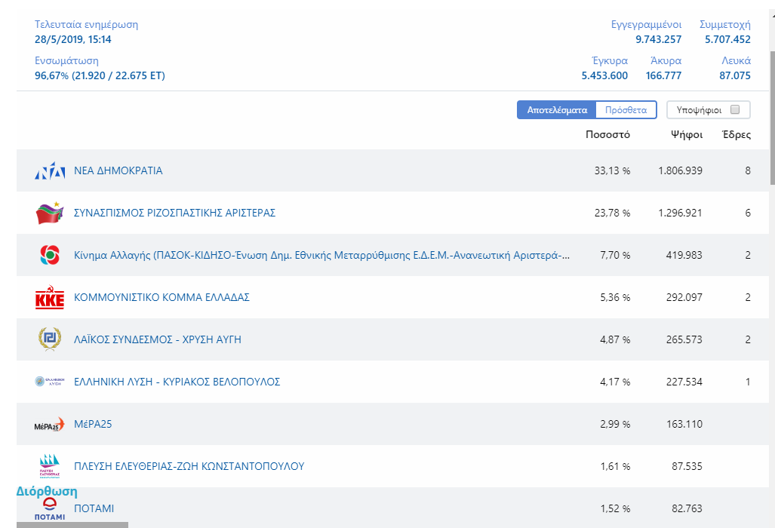Open ΕΛΛΗΝΙΚΗ ΛΥΣΗ - ΚΥΡΙΑΚΟΣ ΒΕΛΟΠΟΥΛΟΣ link
775x528 pixels.
177,382
